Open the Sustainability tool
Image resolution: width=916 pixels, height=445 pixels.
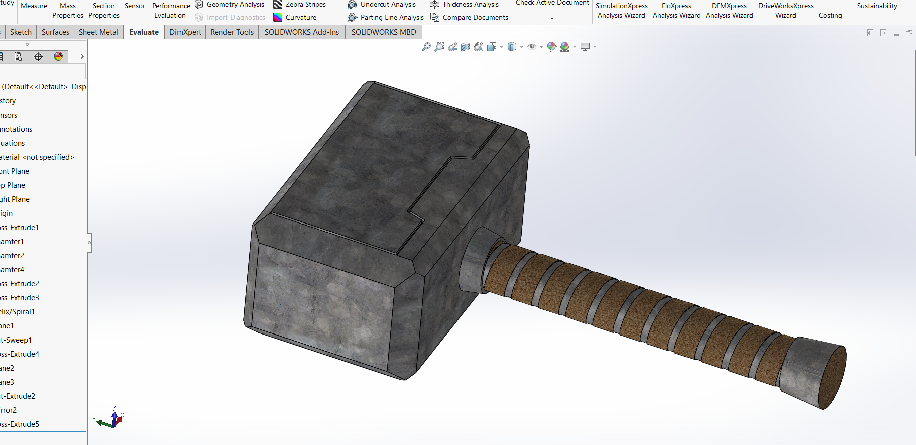point(877,6)
